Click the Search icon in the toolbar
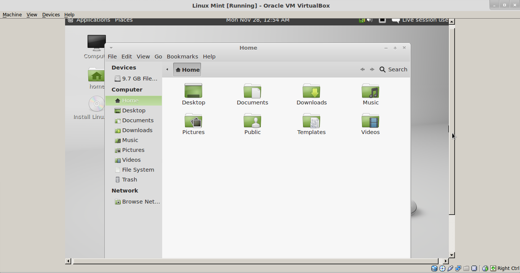Screen dimensions: 520x273 (383, 69)
